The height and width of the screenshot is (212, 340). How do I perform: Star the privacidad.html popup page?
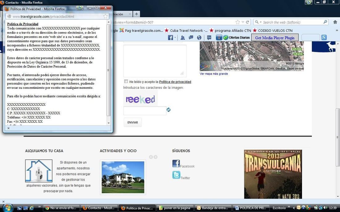click(x=105, y=16)
